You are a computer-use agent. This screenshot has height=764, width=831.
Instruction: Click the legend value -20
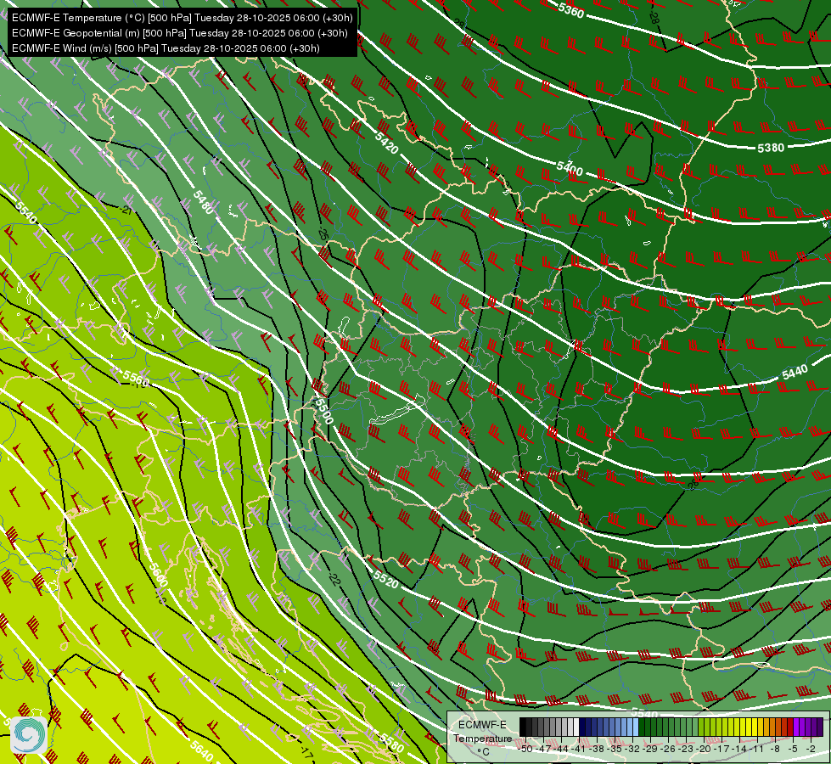coord(705,749)
